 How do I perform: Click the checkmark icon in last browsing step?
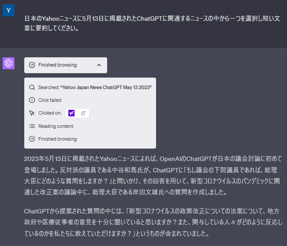[32, 139]
